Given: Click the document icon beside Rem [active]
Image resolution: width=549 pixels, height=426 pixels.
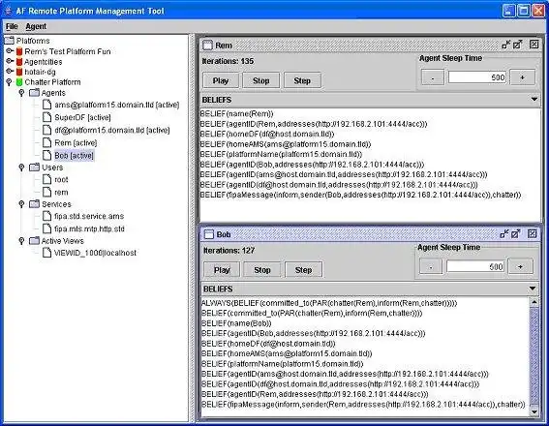Looking at the screenshot, I should point(46,142).
